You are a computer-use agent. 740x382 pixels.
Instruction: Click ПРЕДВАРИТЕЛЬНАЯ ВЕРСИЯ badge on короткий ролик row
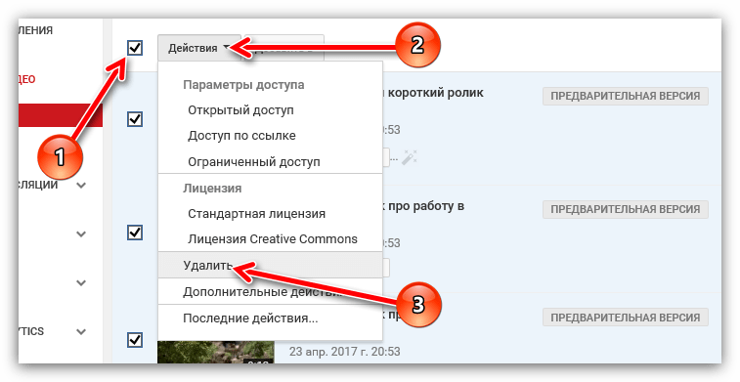(x=626, y=96)
